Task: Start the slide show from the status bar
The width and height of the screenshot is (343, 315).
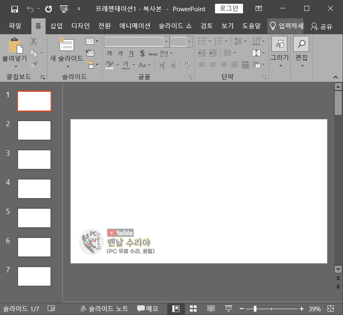Action: [229, 309]
